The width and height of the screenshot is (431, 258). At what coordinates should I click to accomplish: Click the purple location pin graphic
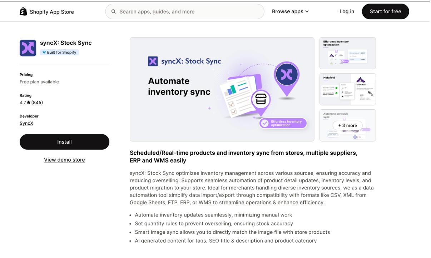[x=287, y=76]
